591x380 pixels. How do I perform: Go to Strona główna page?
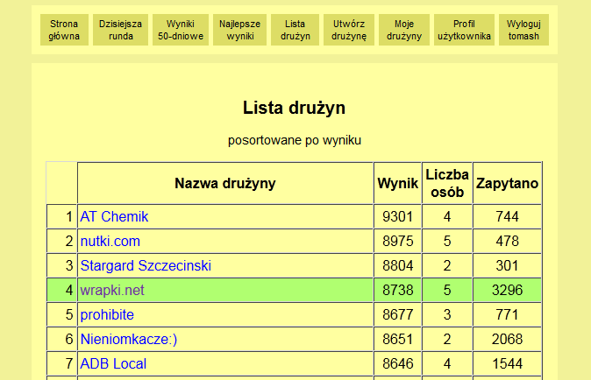64,30
